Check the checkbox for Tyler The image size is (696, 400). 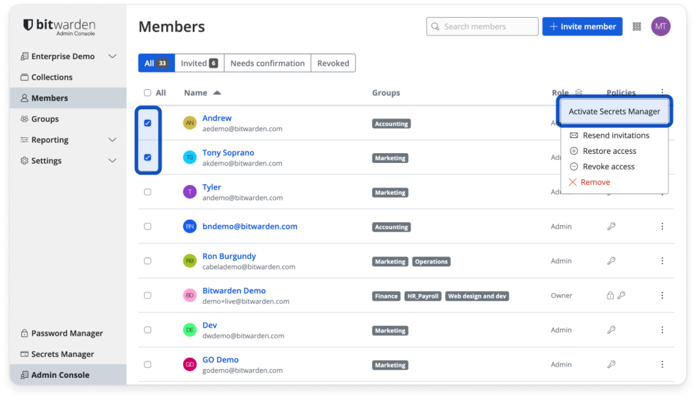[147, 192]
